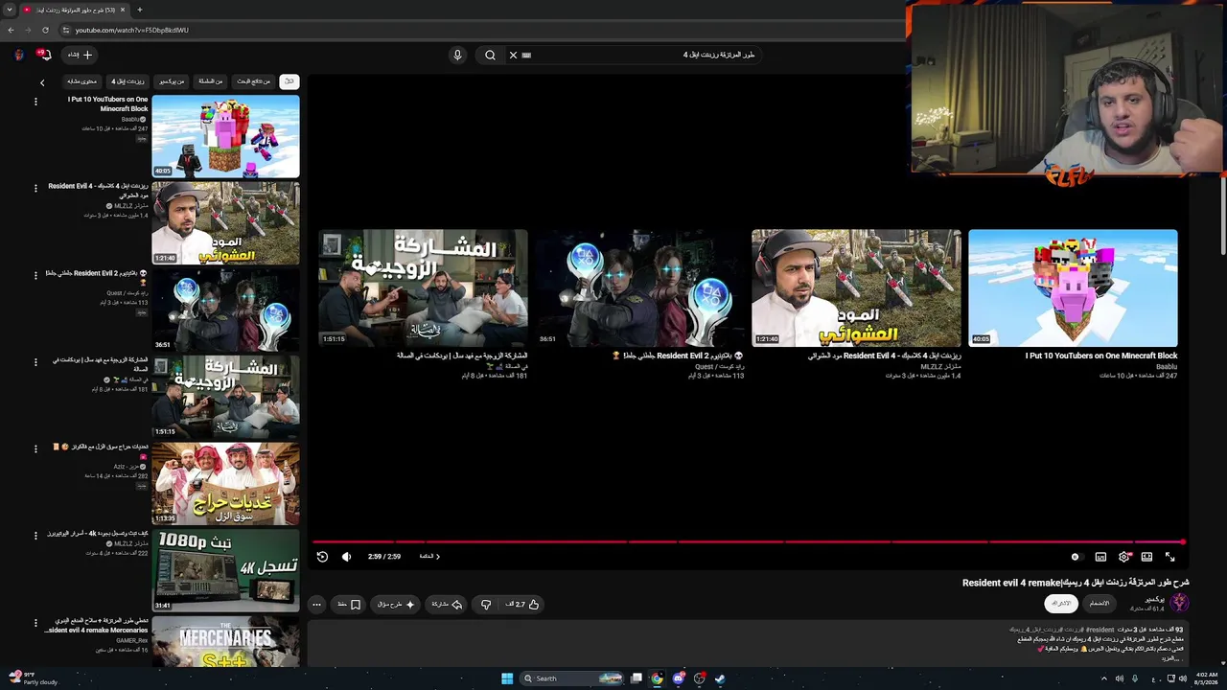Play the endscreen Resident Evil 2 suggestion

tap(639, 287)
